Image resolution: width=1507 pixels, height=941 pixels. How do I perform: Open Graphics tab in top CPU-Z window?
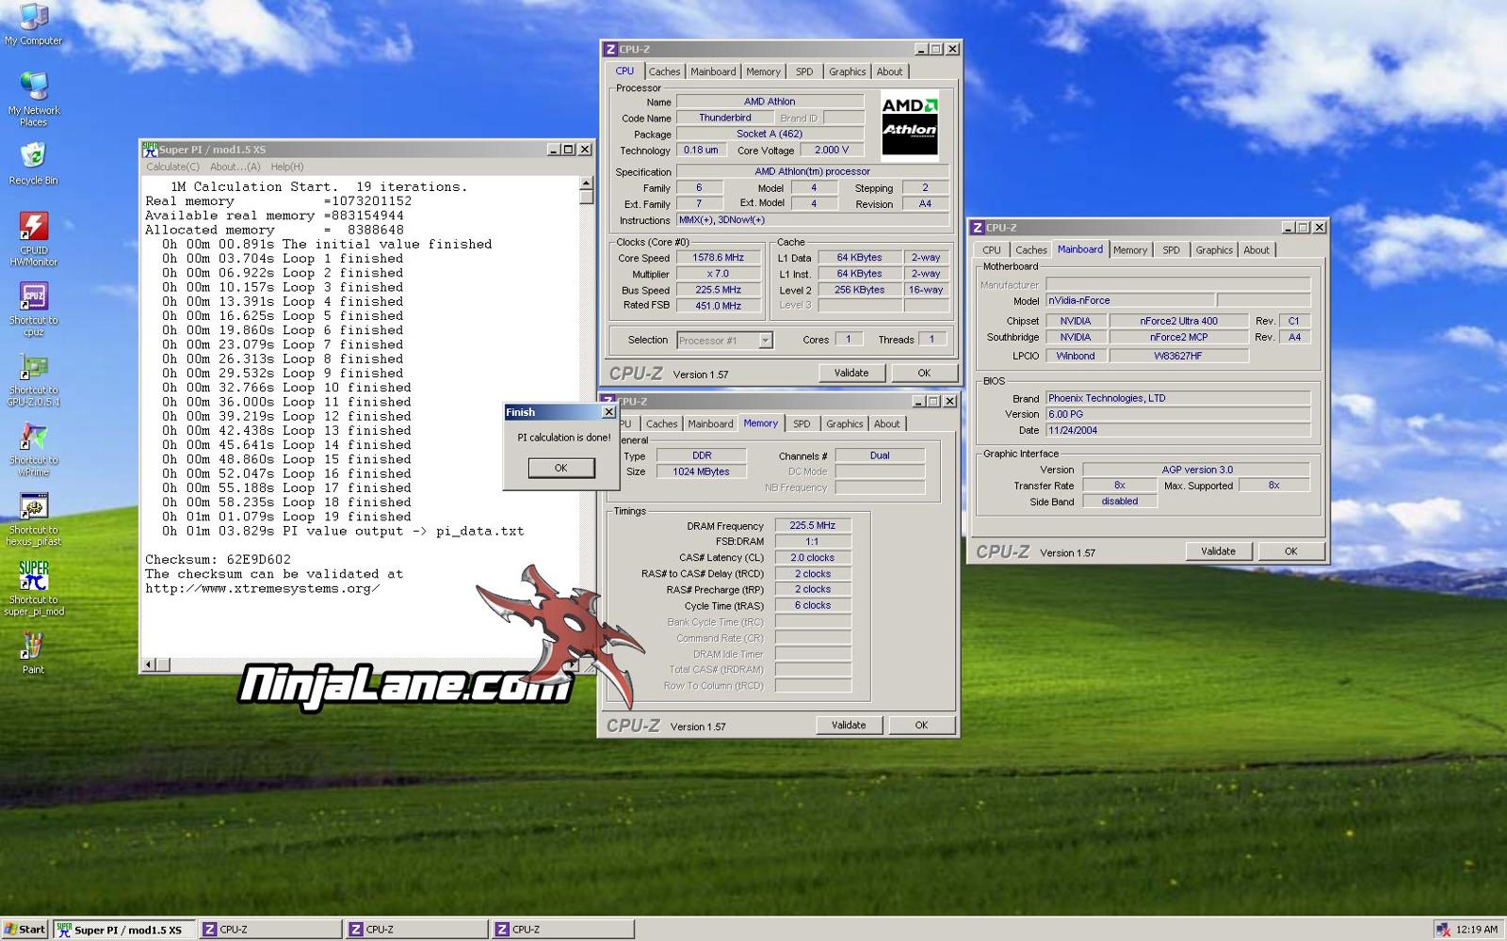(x=847, y=72)
